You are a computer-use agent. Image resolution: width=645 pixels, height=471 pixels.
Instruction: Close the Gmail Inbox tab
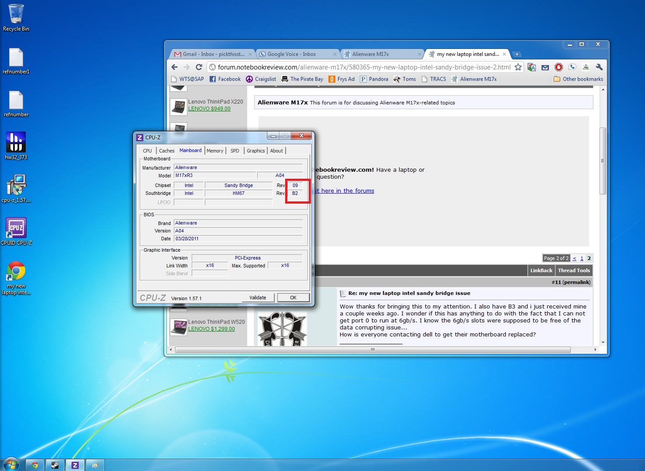point(250,54)
